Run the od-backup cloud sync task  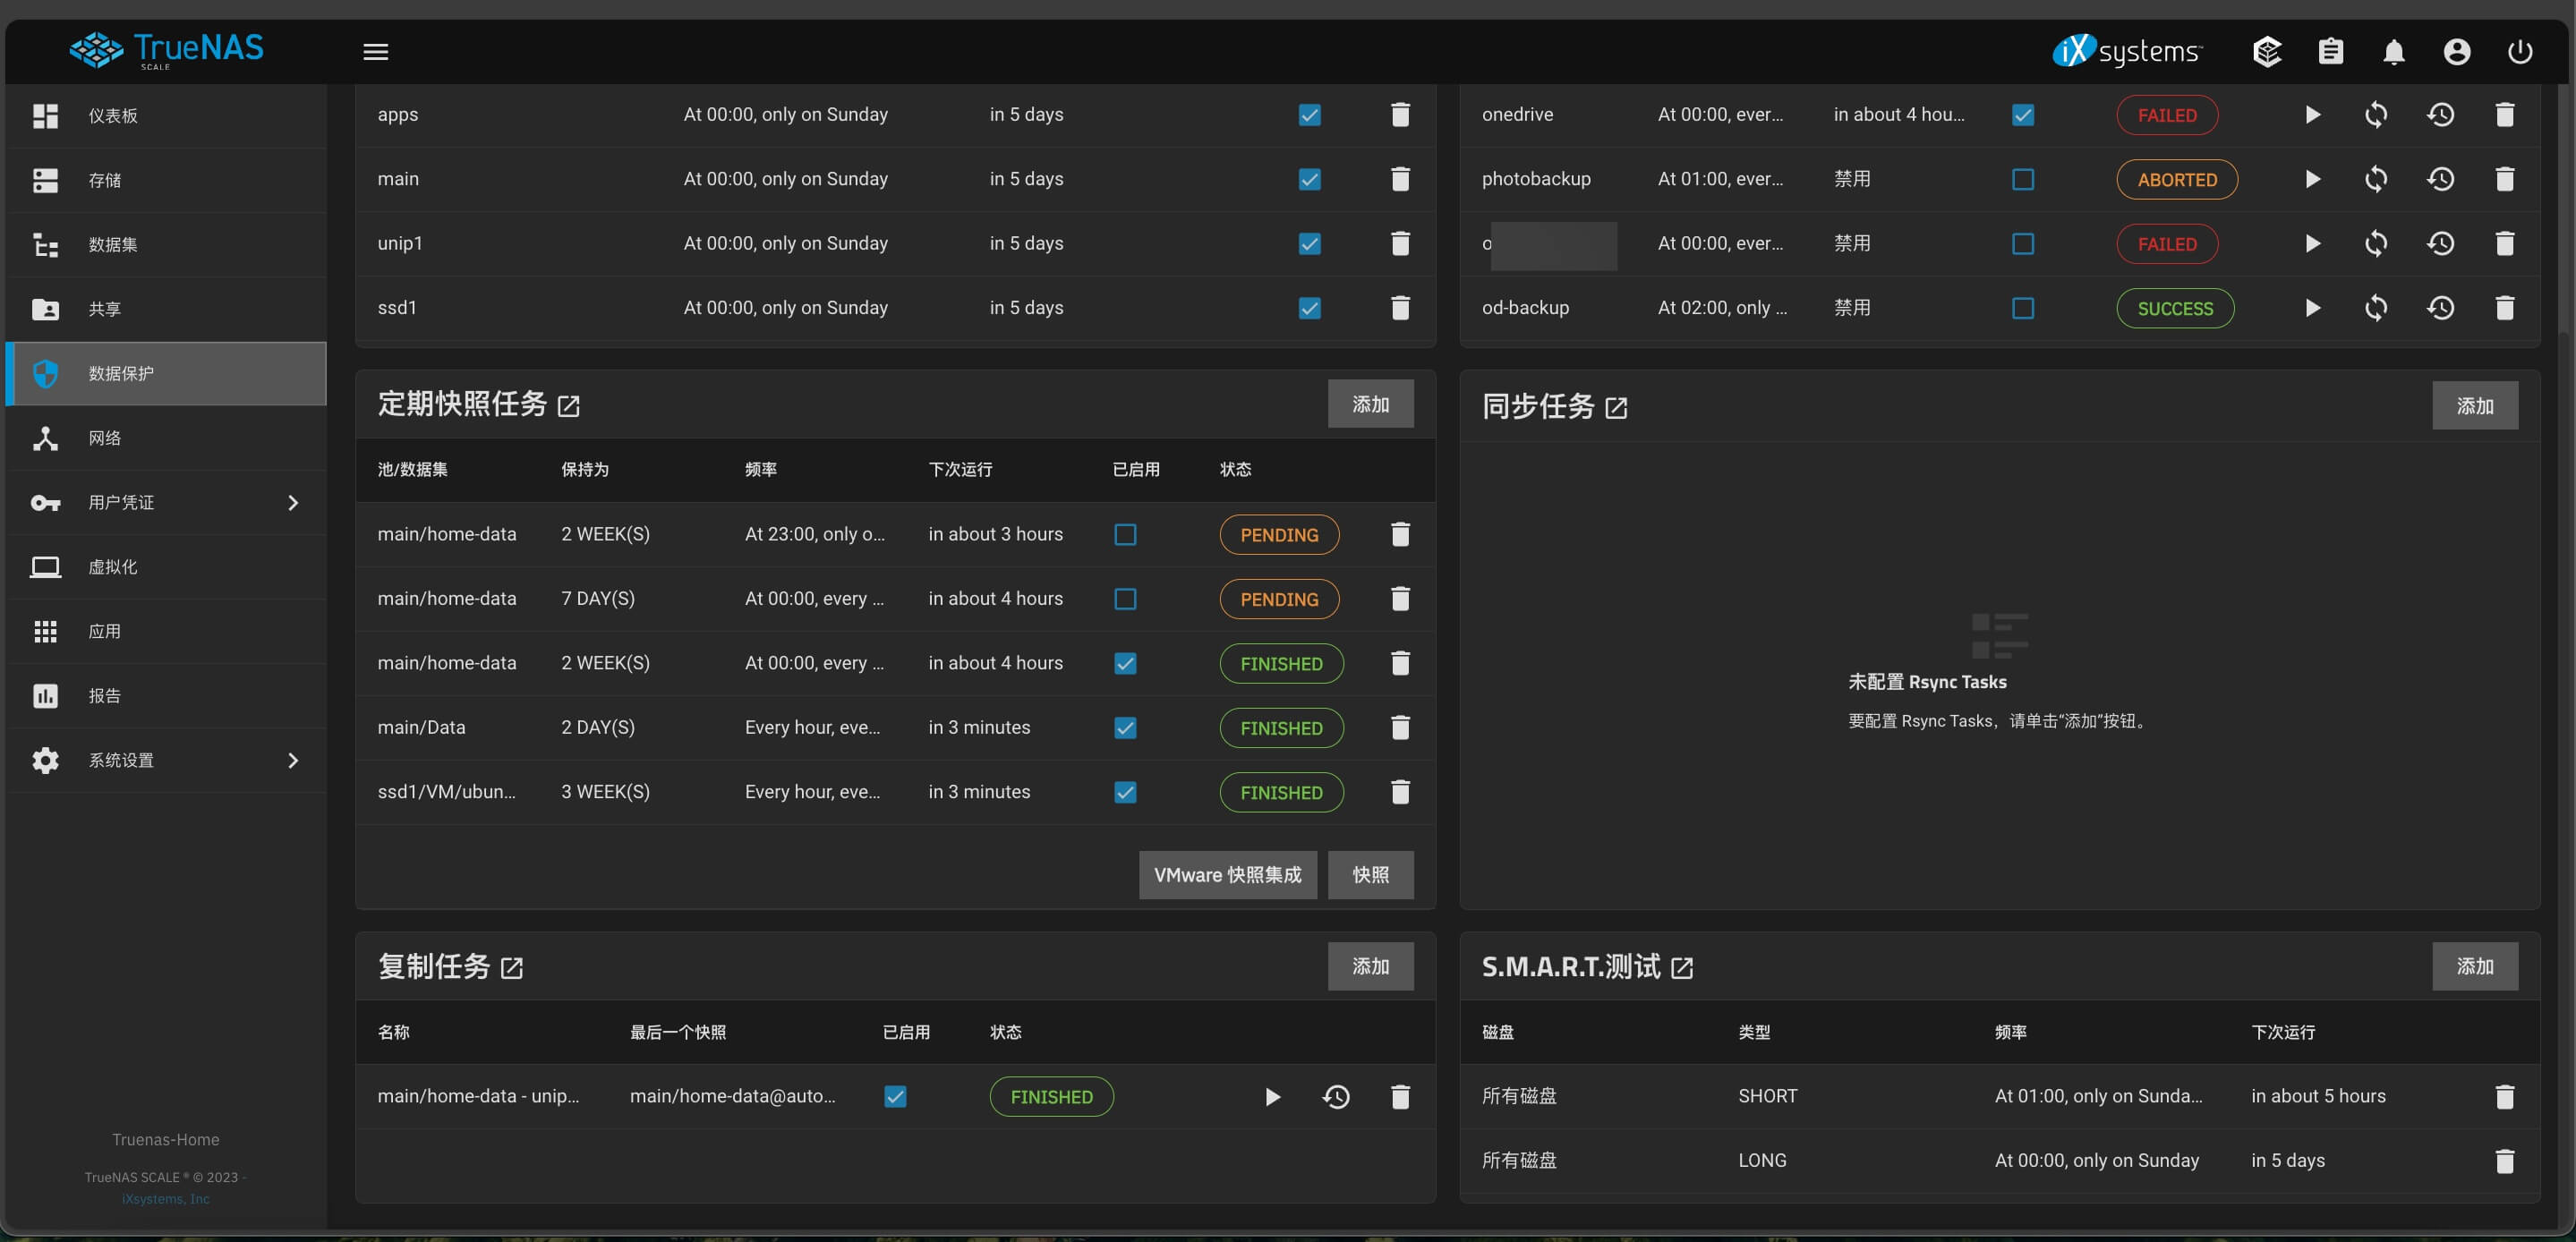[x=2312, y=308]
